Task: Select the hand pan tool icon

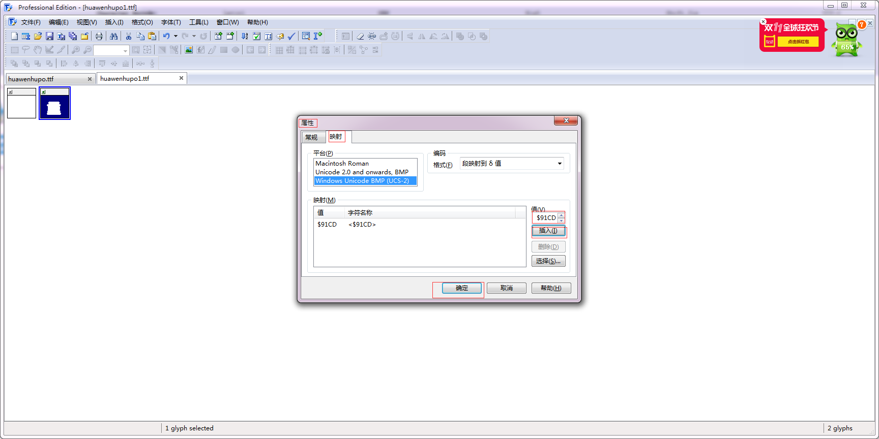Action: tap(38, 50)
